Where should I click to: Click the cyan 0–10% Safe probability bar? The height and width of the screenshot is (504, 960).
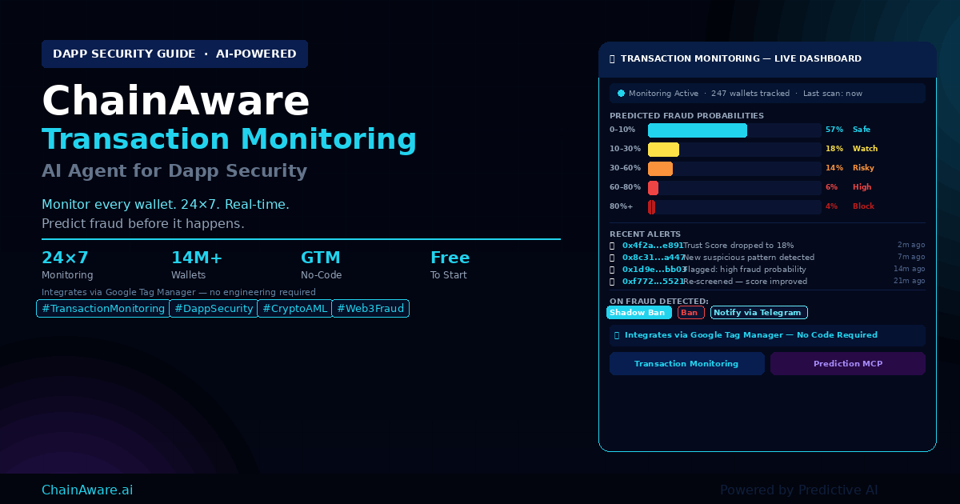pos(697,130)
